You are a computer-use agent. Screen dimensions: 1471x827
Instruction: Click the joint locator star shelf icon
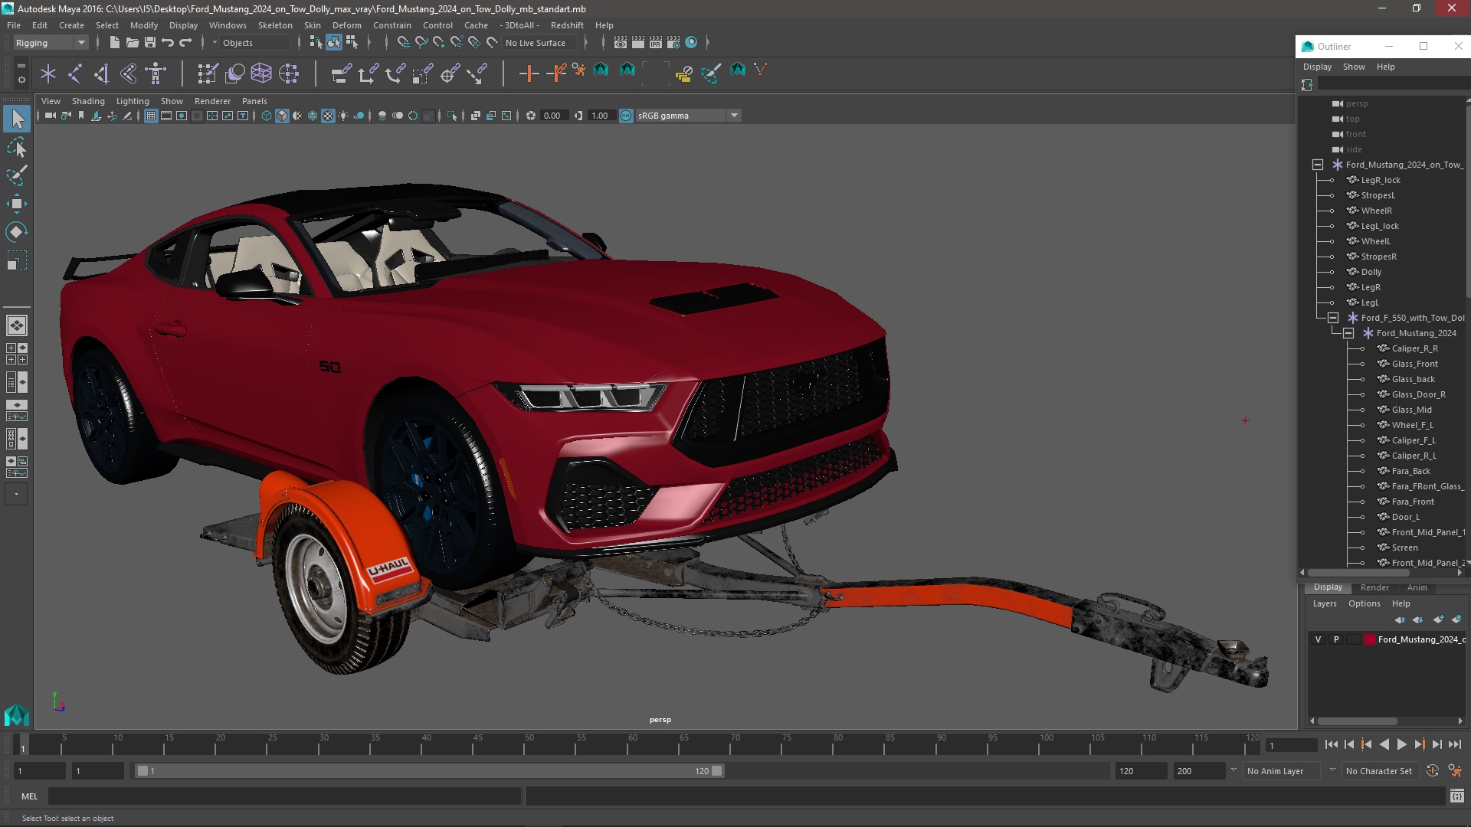click(48, 74)
